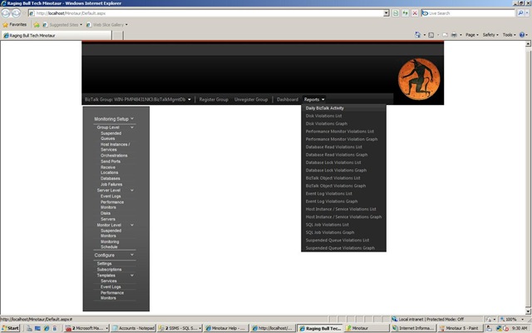Screen dimensions: 532x333
Task: Open Send Ports in sidebar
Action: (x=111, y=162)
